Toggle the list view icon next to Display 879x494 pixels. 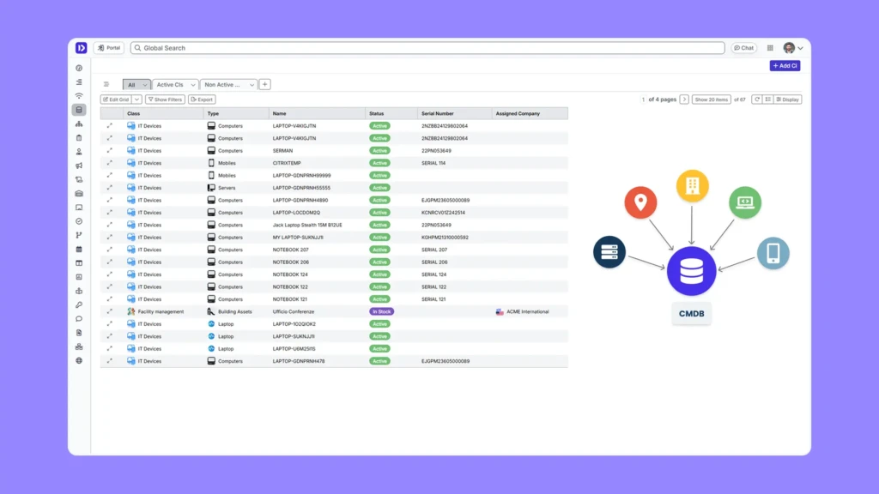(x=768, y=99)
